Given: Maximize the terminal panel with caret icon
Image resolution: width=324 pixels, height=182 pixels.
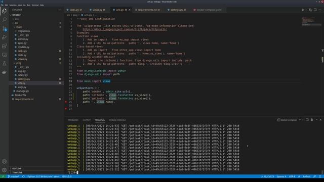Looking at the screenshot, I should click(x=316, y=120).
